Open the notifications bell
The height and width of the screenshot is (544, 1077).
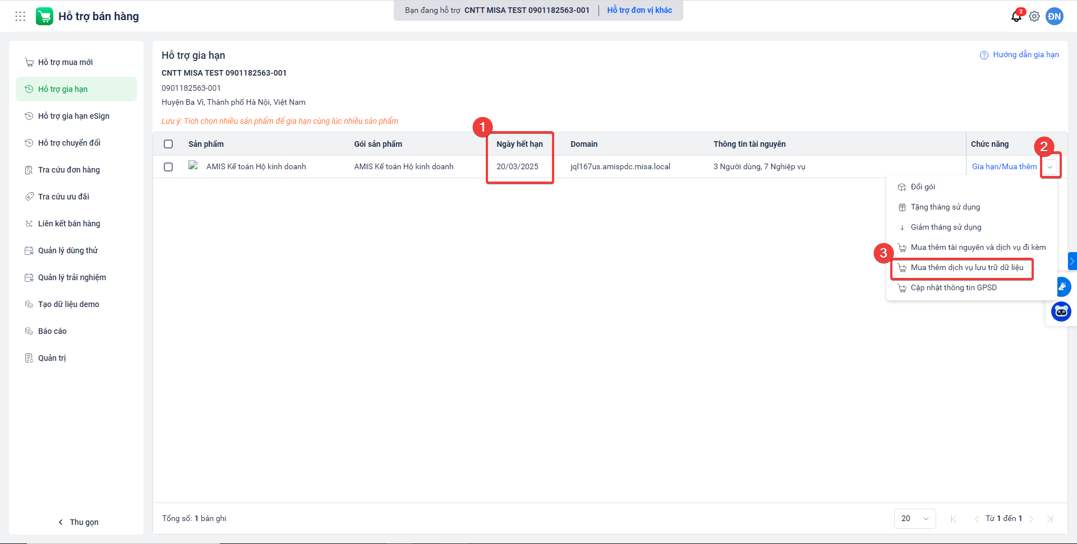(x=1016, y=16)
